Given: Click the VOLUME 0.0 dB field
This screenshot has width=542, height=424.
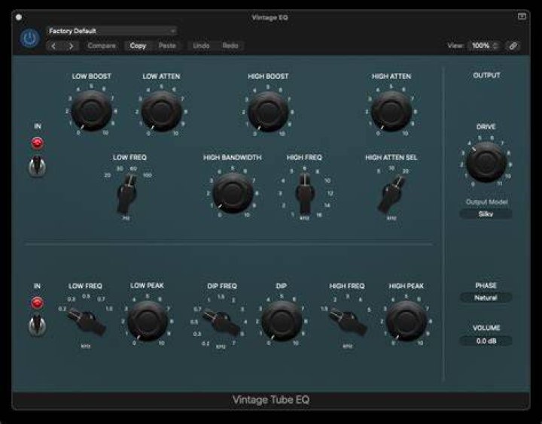Looking at the screenshot, I should (x=486, y=341).
